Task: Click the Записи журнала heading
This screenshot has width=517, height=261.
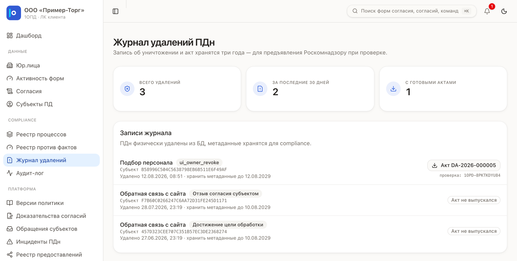Action: tap(146, 133)
